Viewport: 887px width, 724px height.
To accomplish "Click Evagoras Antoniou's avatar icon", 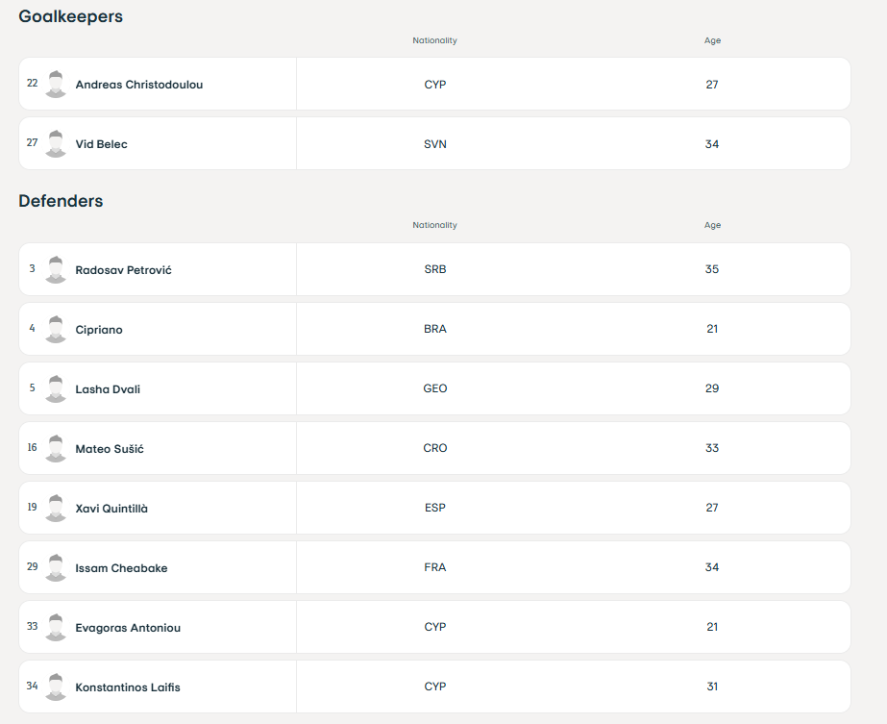I will point(56,627).
